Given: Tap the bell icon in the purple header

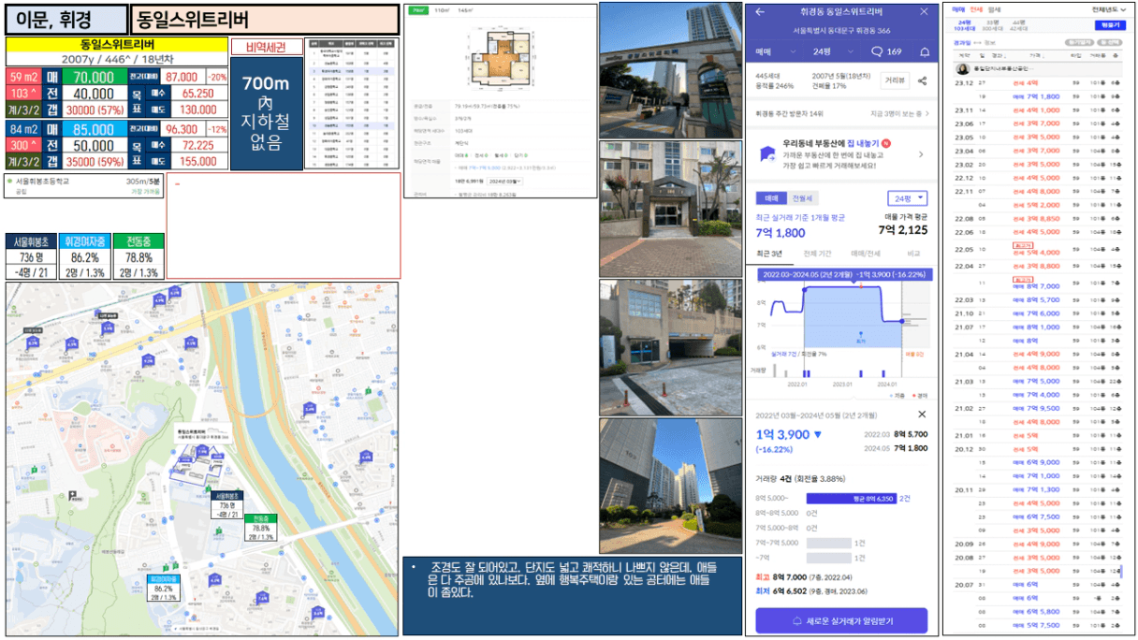Looking at the screenshot, I should pos(925,51).
